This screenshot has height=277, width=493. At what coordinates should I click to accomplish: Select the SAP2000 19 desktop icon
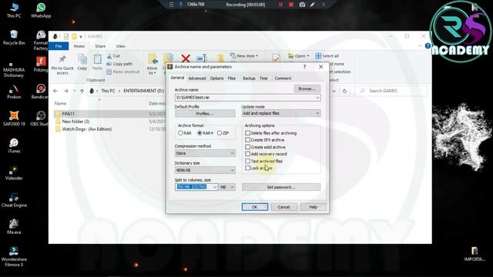pyautogui.click(x=14, y=118)
